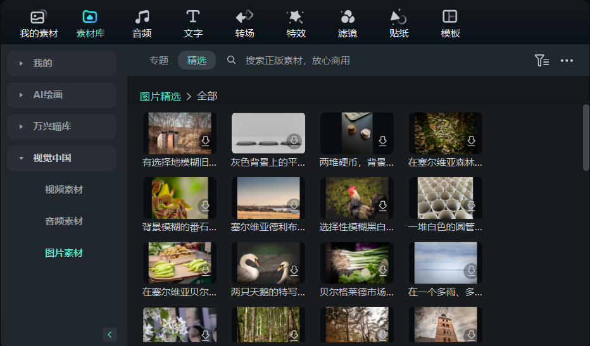Image resolution: width=590 pixels, height=346 pixels.
Task: Download the 一堆白色的圆管 image
Action: pos(471,206)
